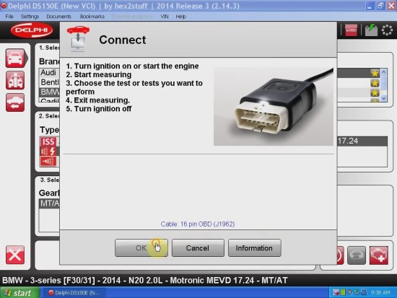Click the dotted circle spinner icon
The height and width of the screenshot is (298, 397).
pyautogui.click(x=387, y=30)
